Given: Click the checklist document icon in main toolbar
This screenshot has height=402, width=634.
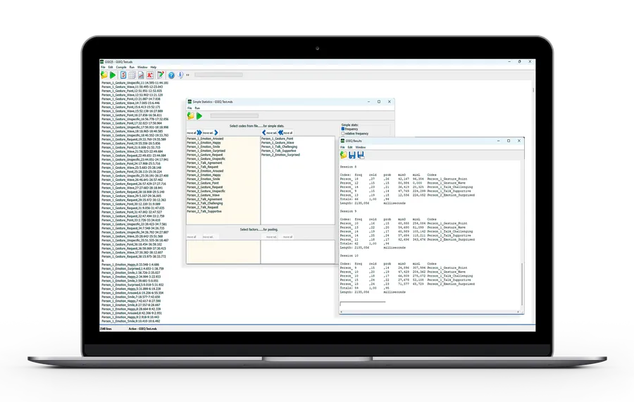Looking at the screenshot, I should tap(123, 75).
